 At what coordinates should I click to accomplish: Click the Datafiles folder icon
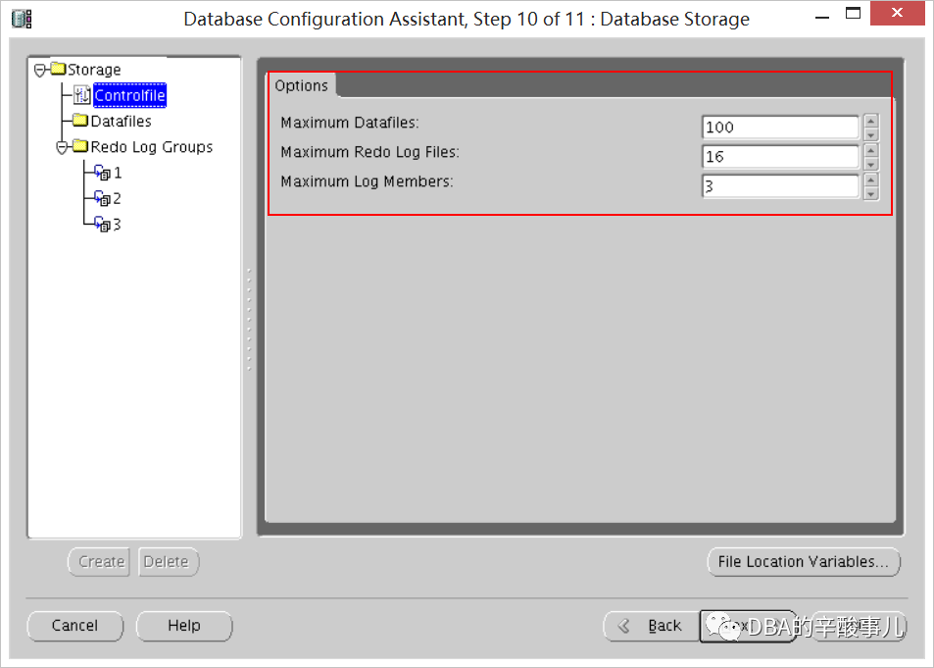point(80,121)
